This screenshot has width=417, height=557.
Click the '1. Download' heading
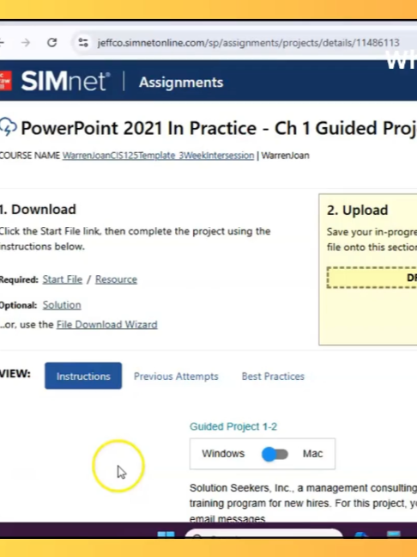coord(38,209)
